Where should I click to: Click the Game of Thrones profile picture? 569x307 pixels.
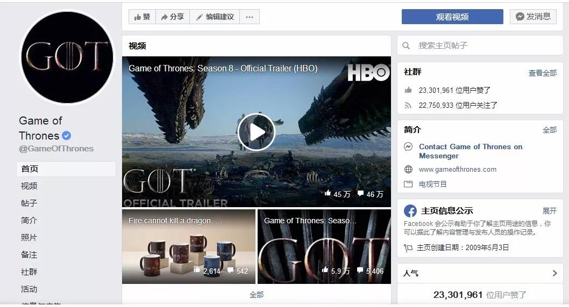click(67, 57)
